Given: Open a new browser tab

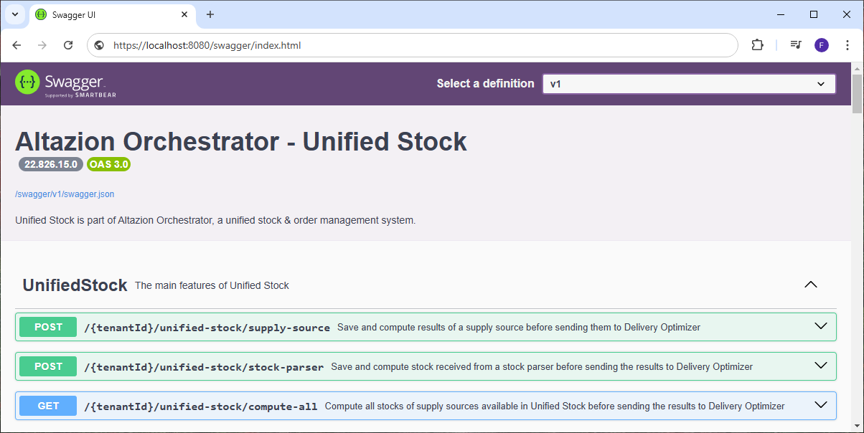Looking at the screenshot, I should [x=208, y=14].
